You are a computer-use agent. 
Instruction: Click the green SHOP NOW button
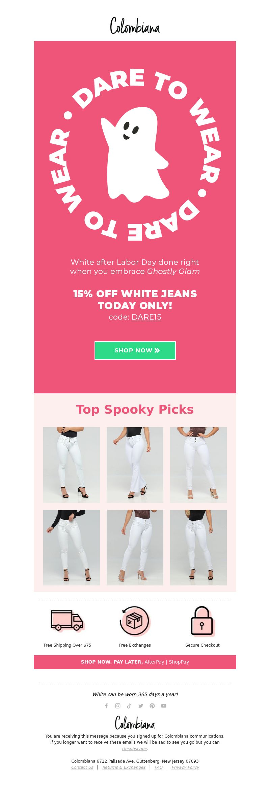tap(135, 350)
